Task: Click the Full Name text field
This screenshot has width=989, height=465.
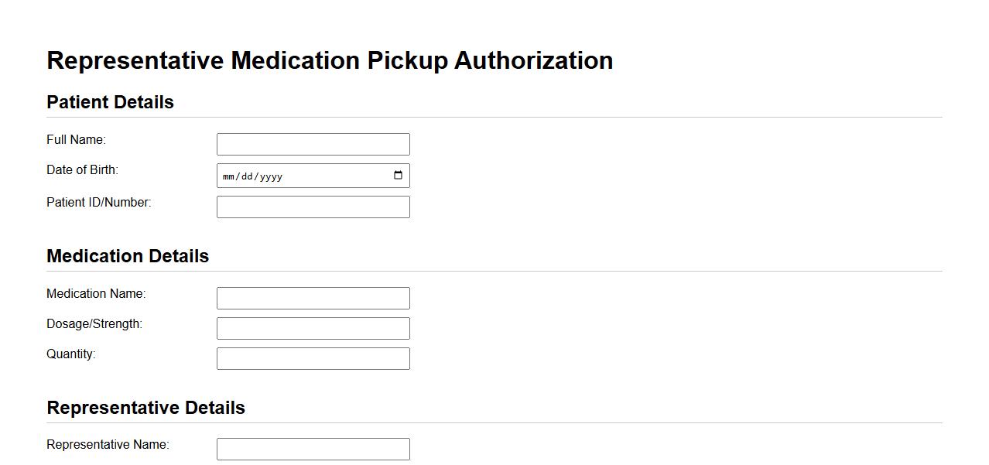Action: click(313, 145)
